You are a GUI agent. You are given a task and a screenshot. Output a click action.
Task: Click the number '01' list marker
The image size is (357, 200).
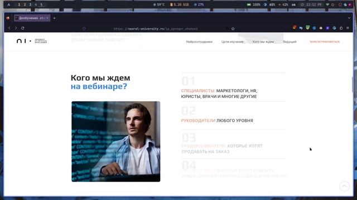coord(189,81)
